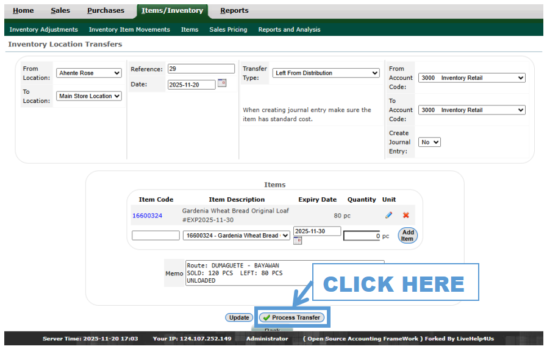Open Inventory Item Movements menu
Viewport: 547px width, 349px height.
(129, 29)
